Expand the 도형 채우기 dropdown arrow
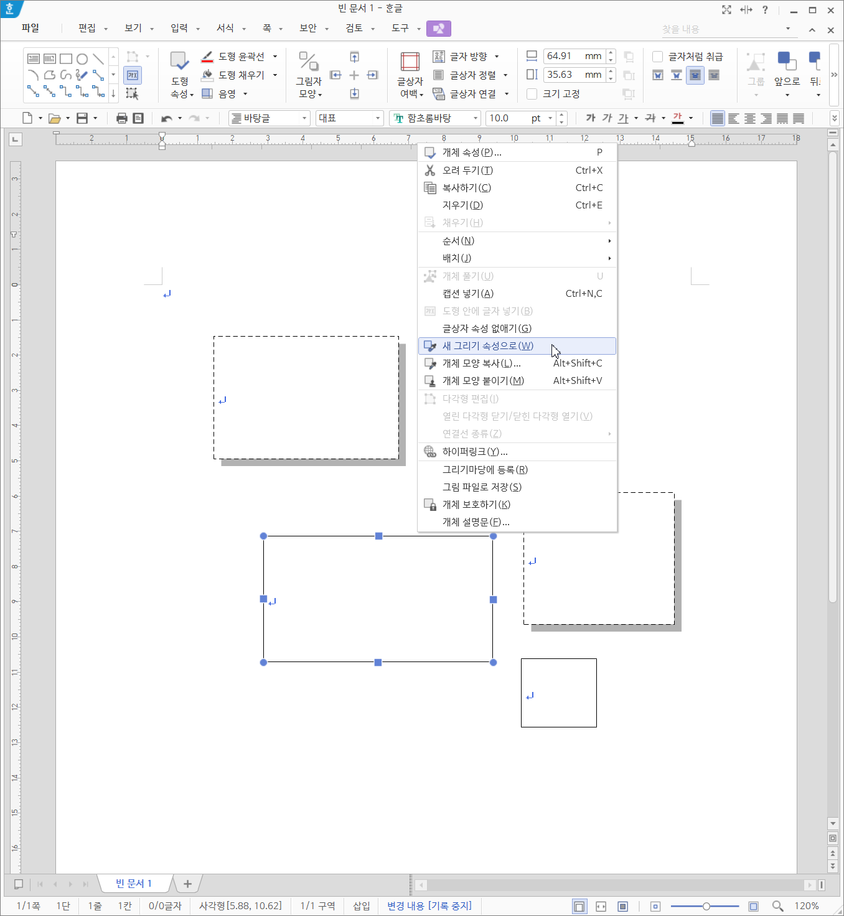The image size is (844, 916). coord(275,75)
